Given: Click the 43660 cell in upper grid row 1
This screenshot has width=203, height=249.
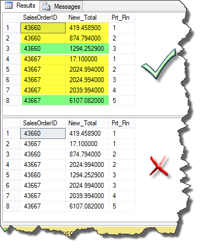Looking at the screenshot, I should [x=43, y=28].
